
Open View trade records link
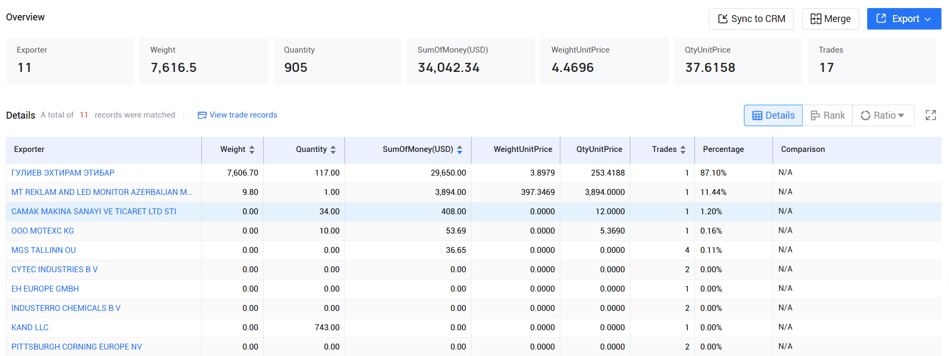click(237, 115)
